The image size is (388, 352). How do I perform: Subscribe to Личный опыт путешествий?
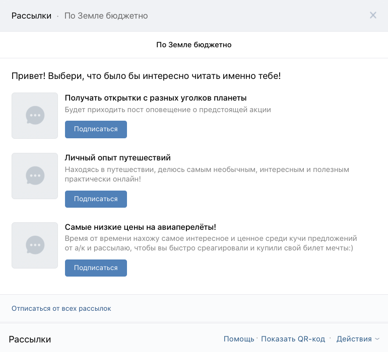pos(96,199)
